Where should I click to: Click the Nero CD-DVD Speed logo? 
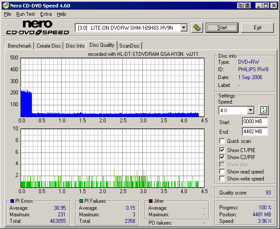pyautogui.click(x=37, y=28)
